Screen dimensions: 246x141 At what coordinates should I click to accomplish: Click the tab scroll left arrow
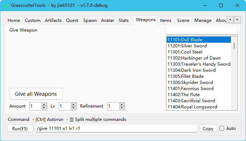click(230, 20)
